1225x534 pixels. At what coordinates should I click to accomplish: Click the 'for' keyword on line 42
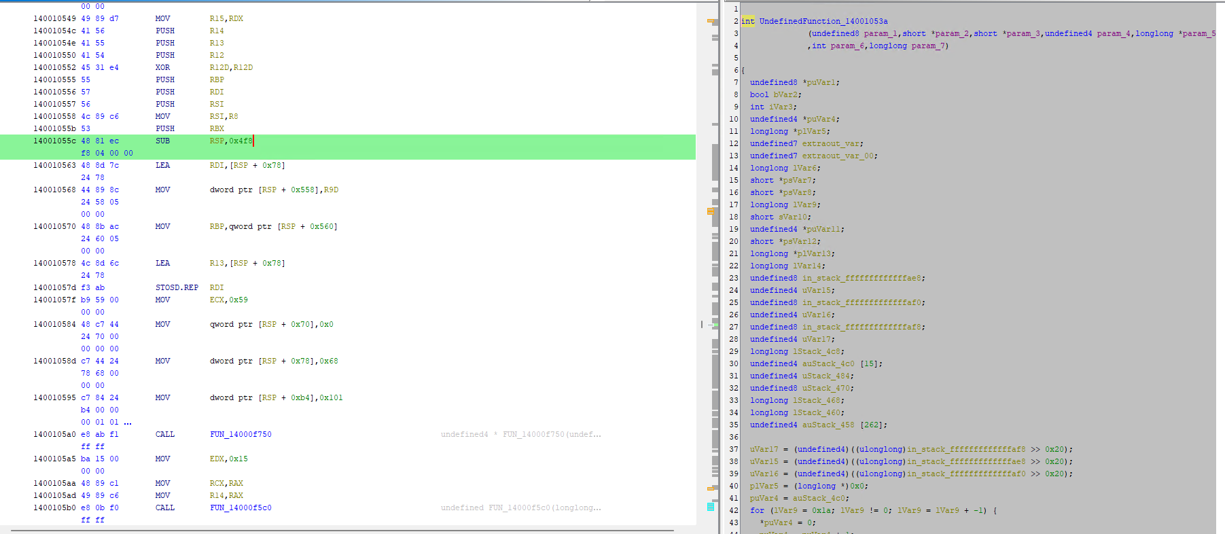tap(757, 511)
